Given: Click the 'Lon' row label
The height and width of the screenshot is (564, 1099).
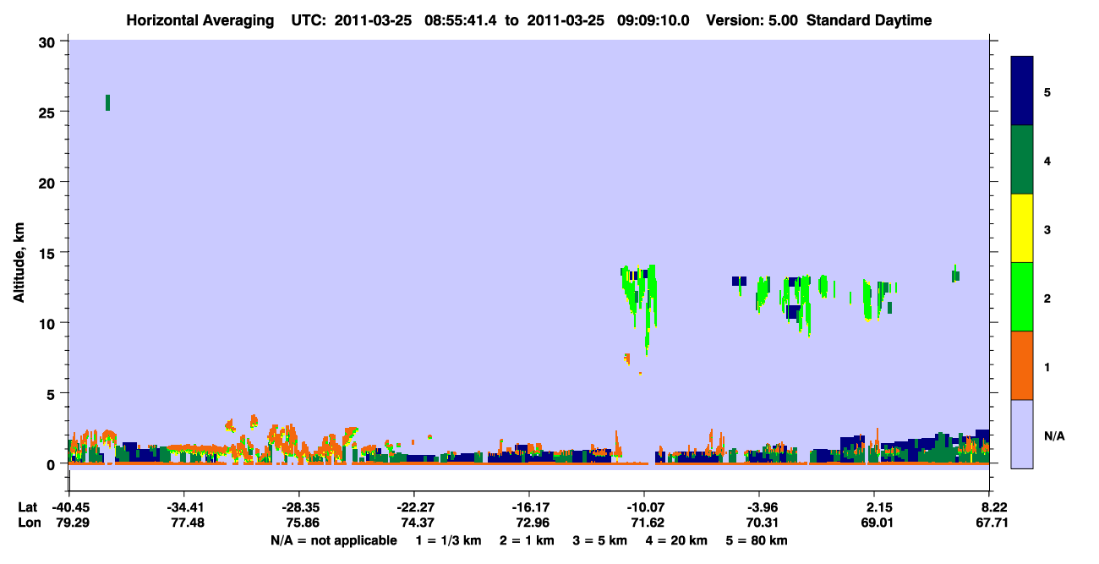Looking at the screenshot, I should tap(29, 523).
